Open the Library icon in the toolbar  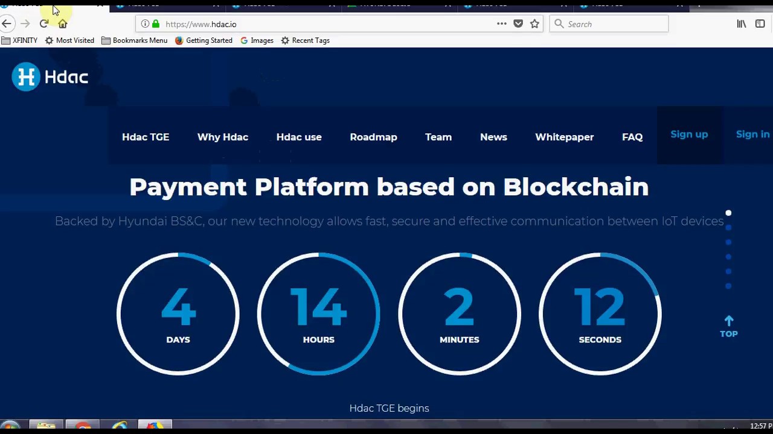742,24
